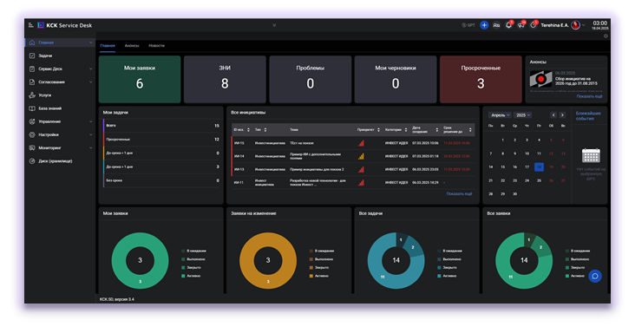635x333 pixels.
Task: Expand the Управление submenu chevron
Action: [91, 121]
